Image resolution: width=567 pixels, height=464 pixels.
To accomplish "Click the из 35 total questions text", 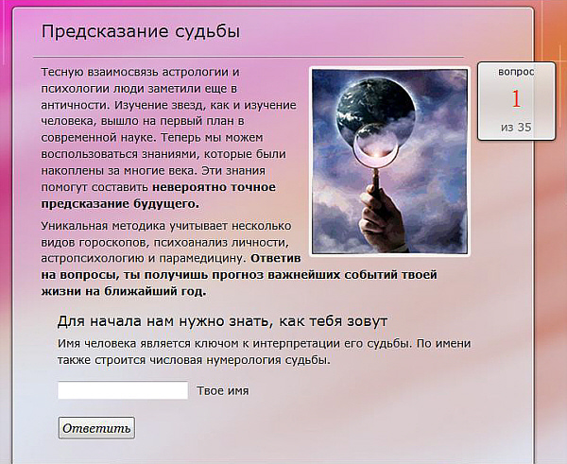I will (516, 127).
